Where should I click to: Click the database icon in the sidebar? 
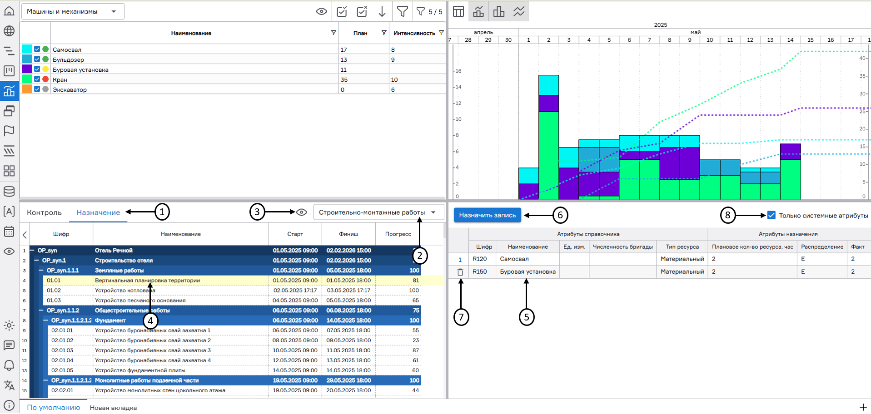point(9,191)
